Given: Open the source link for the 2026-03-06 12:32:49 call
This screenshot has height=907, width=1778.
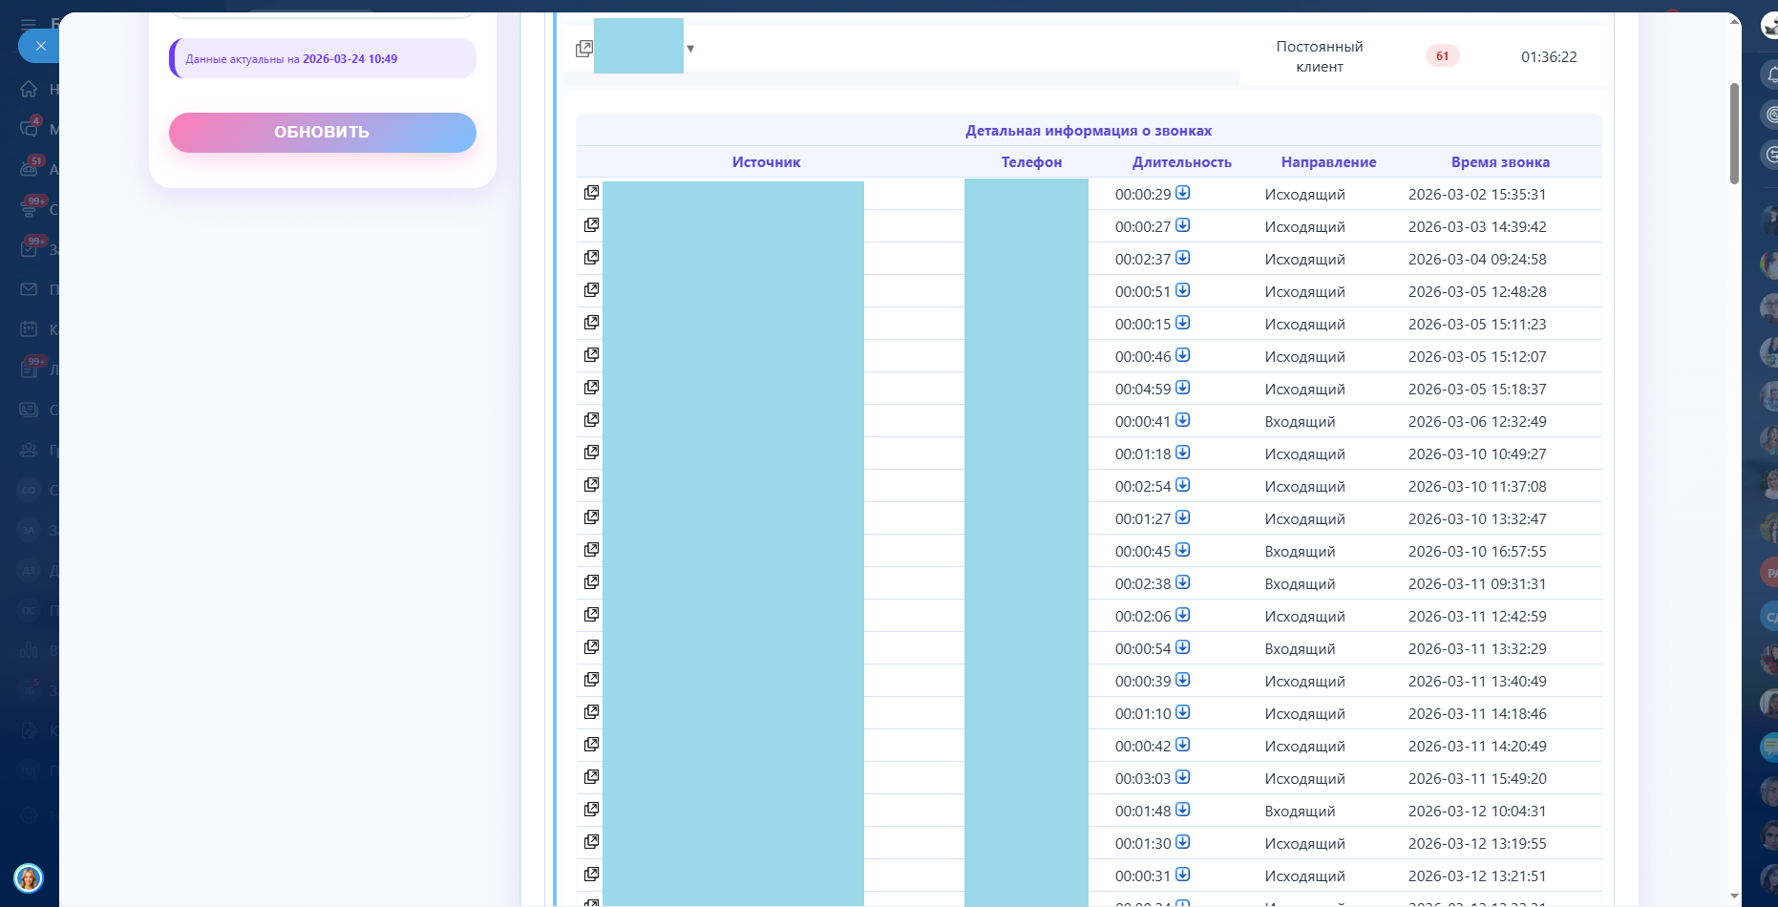Looking at the screenshot, I should point(591,420).
